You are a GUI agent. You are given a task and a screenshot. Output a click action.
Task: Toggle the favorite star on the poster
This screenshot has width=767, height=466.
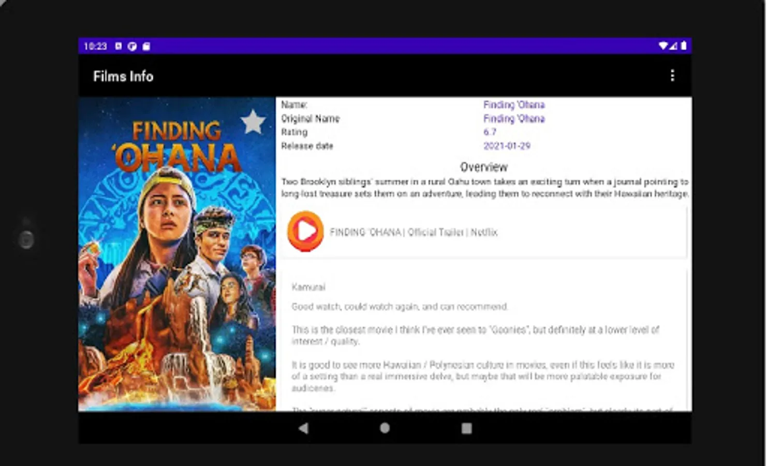[x=253, y=122]
